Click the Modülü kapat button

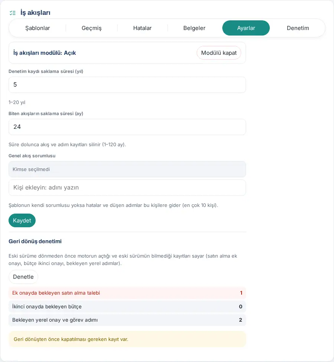pyautogui.click(x=219, y=53)
